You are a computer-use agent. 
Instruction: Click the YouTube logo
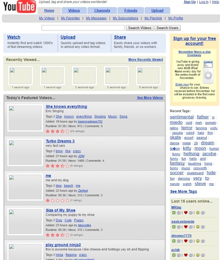20,6
